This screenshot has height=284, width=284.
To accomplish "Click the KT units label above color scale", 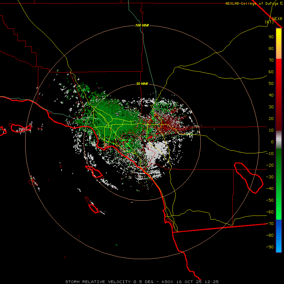I will point(269,22).
